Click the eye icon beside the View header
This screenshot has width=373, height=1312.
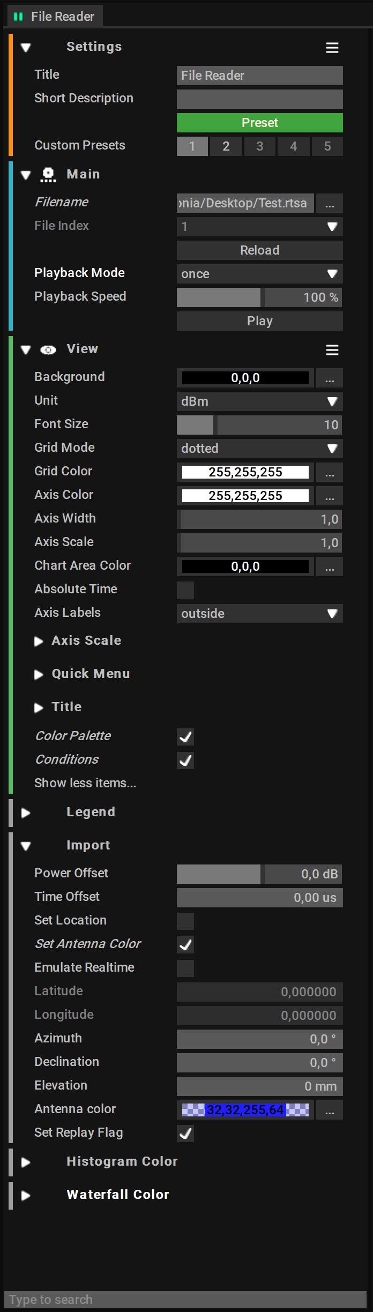point(48,350)
